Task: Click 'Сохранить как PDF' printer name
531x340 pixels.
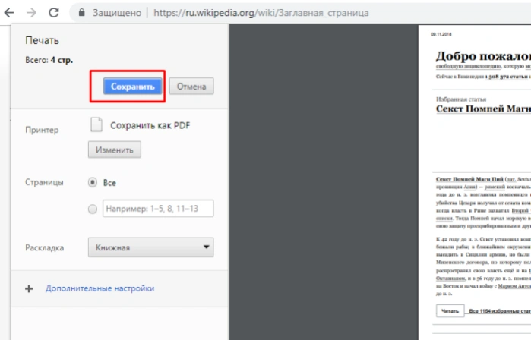Action: click(150, 125)
